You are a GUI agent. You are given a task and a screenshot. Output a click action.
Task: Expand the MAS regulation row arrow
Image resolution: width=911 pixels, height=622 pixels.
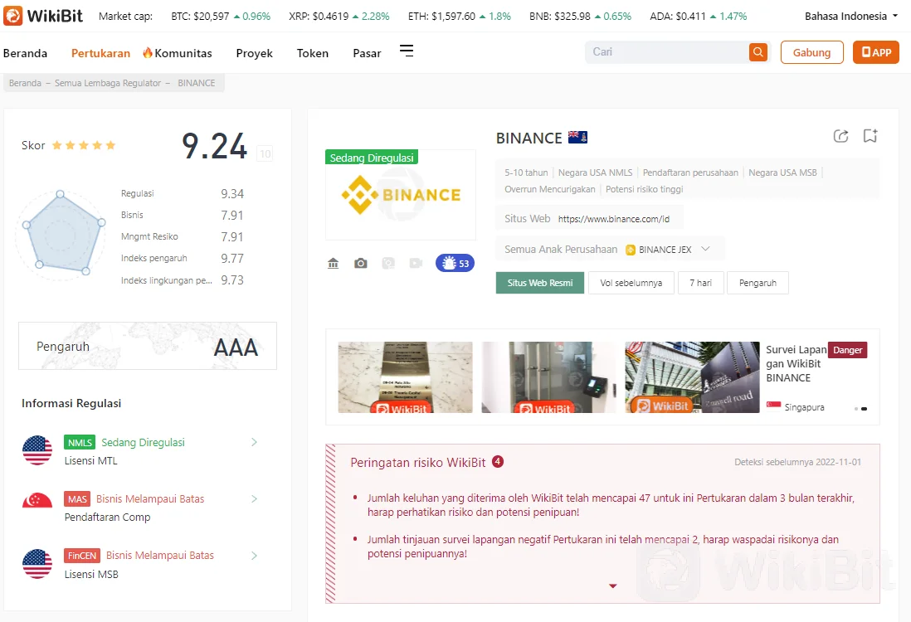click(x=254, y=499)
